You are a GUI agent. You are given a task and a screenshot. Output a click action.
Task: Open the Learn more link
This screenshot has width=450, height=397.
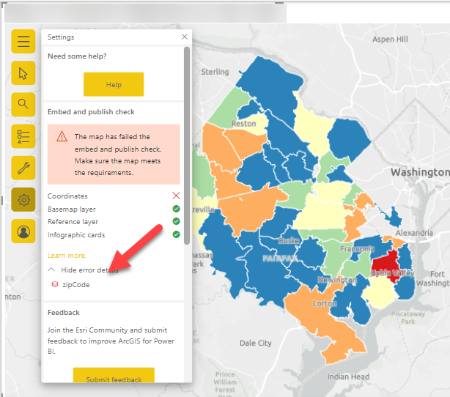pos(67,256)
